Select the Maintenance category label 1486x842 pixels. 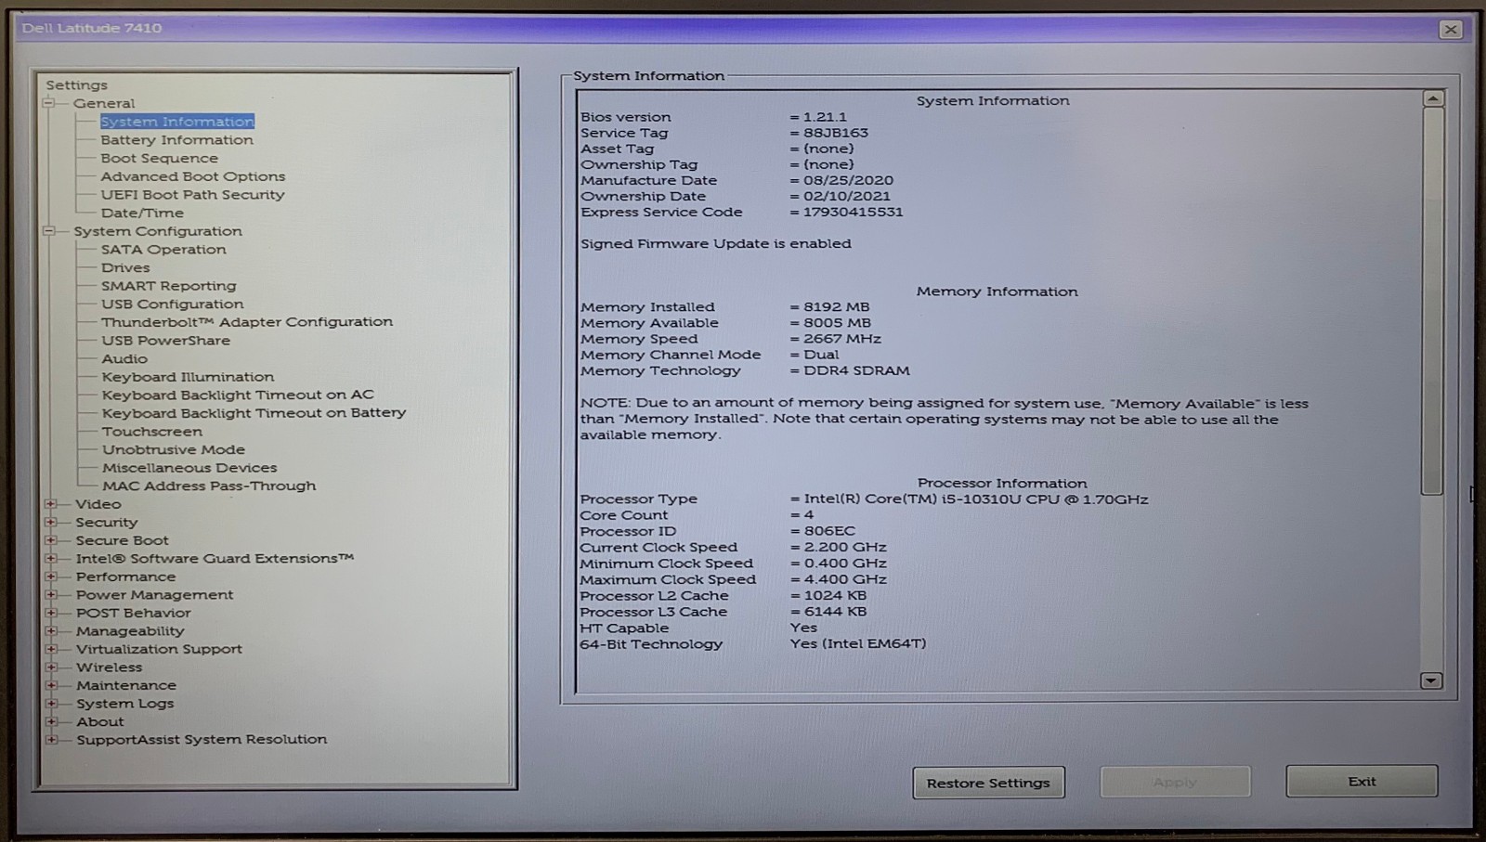(x=126, y=685)
